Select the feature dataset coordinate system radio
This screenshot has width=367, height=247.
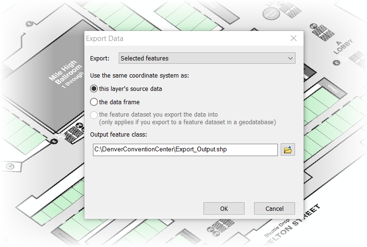pos(94,115)
